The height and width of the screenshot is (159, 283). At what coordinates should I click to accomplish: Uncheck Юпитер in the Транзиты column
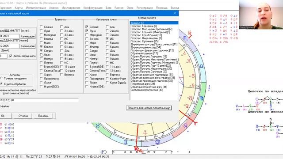(x=41, y=47)
